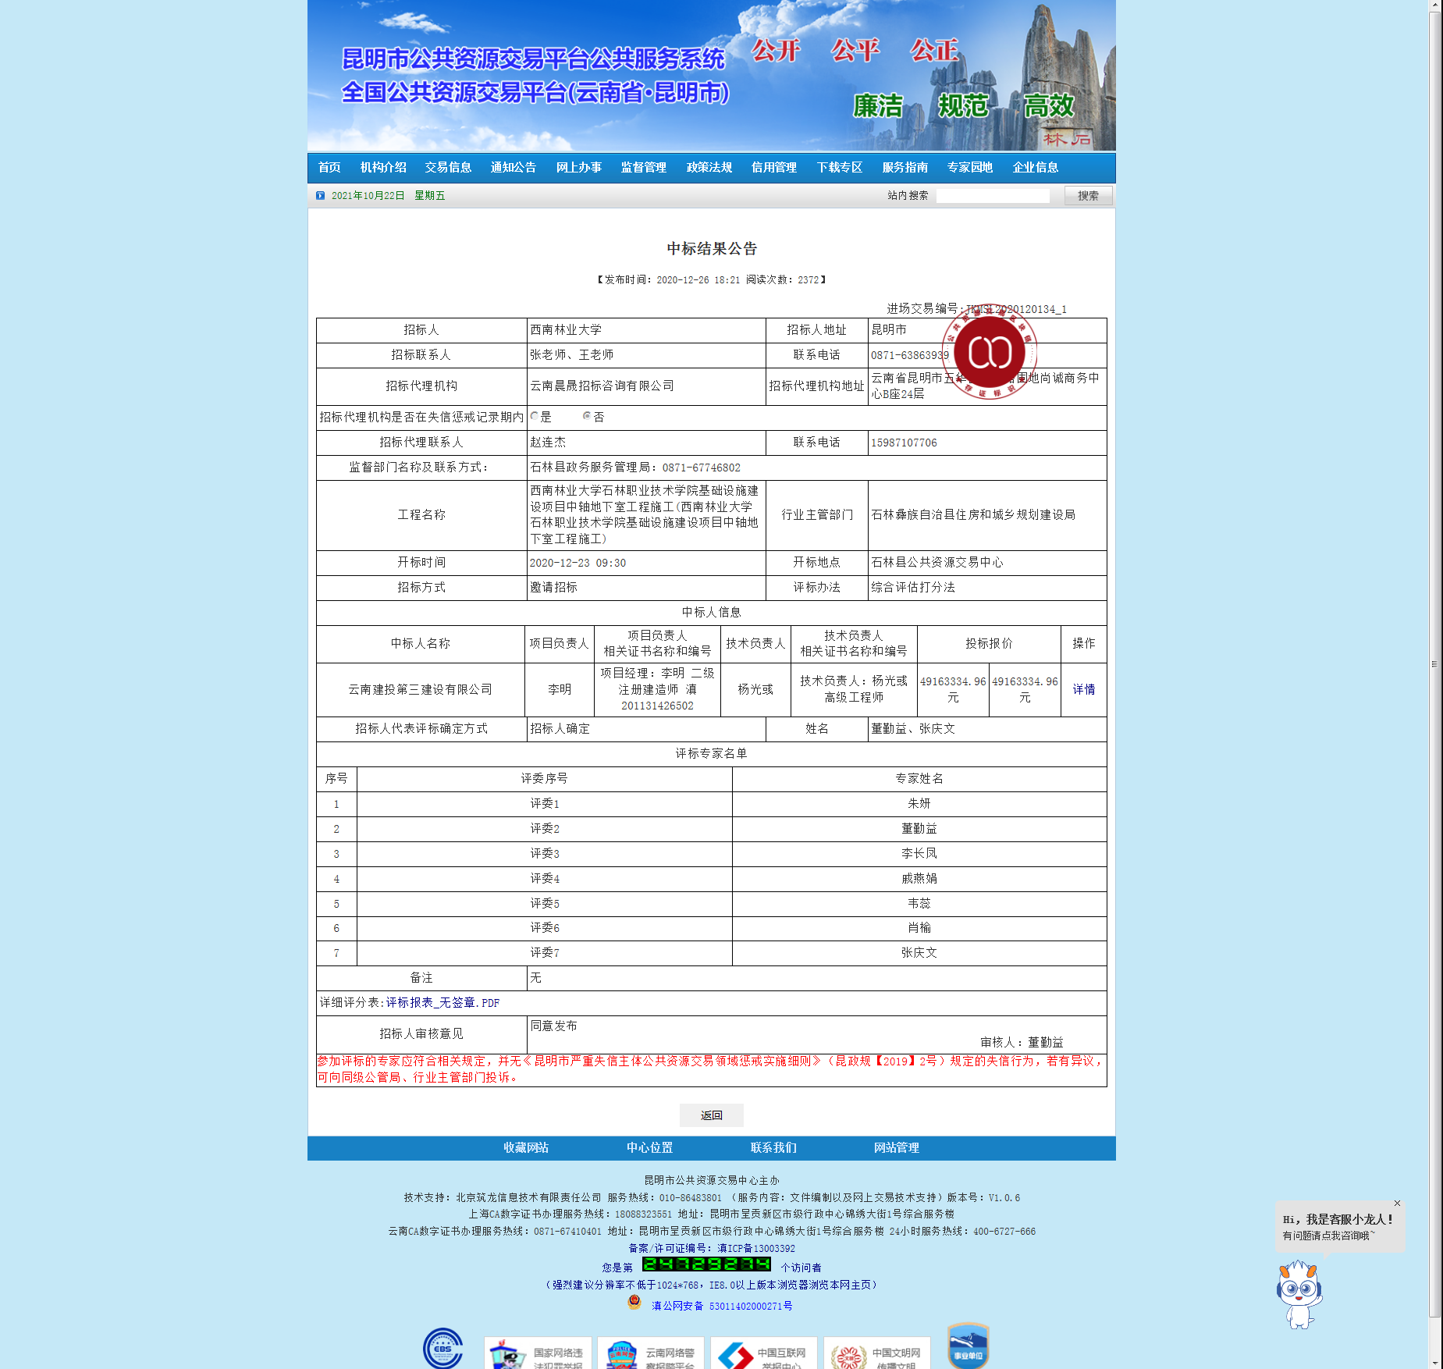Viewport: 1443px width, 1369px height.
Task: Click expert name 朱妍
Action: tap(919, 804)
